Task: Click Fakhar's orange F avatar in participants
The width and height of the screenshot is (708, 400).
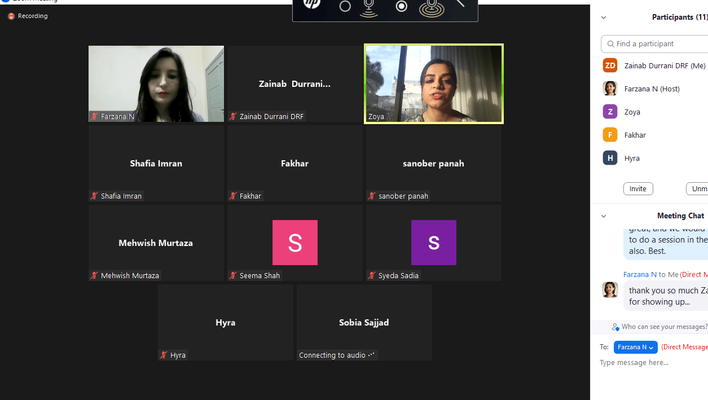Action: (x=610, y=135)
